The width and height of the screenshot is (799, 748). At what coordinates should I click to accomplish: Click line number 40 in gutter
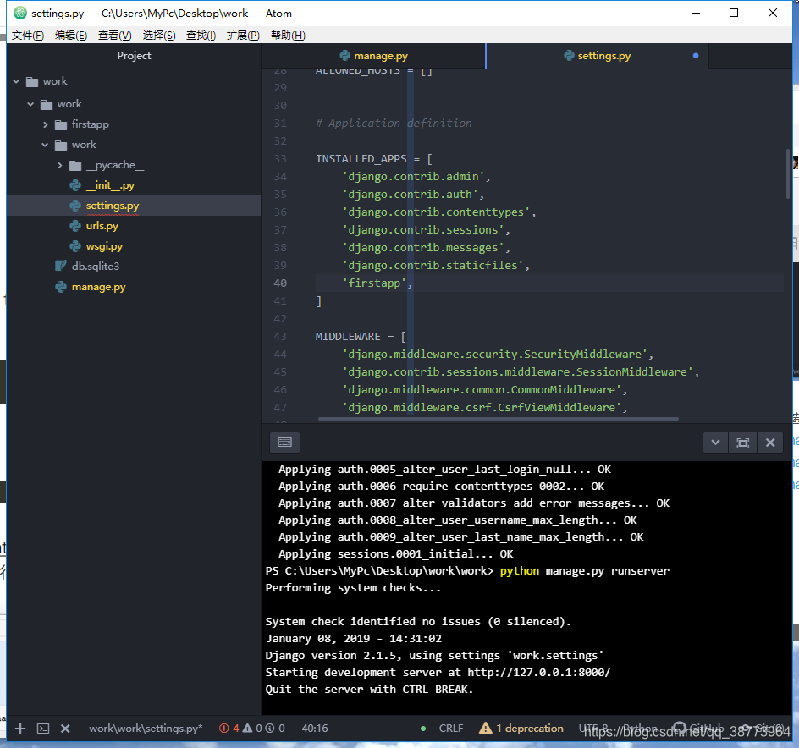(x=280, y=283)
